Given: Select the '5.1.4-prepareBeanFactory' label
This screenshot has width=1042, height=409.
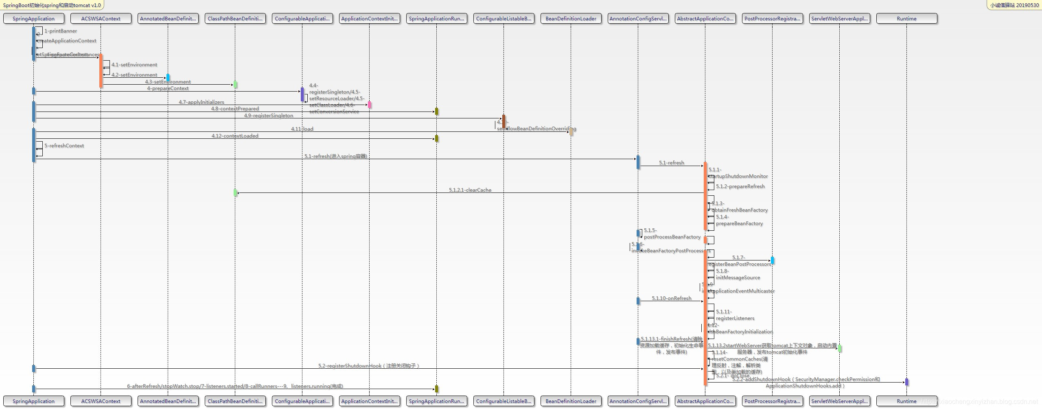Looking at the screenshot, I should coord(739,220).
